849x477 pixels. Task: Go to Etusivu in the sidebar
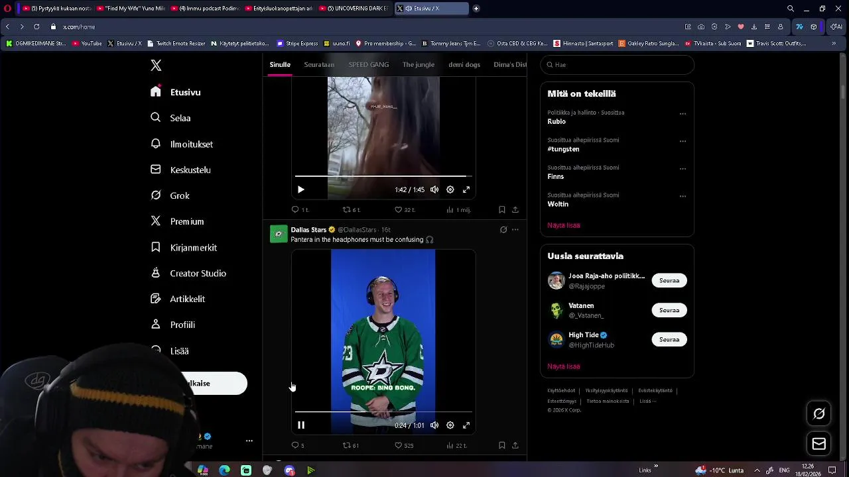[176, 92]
